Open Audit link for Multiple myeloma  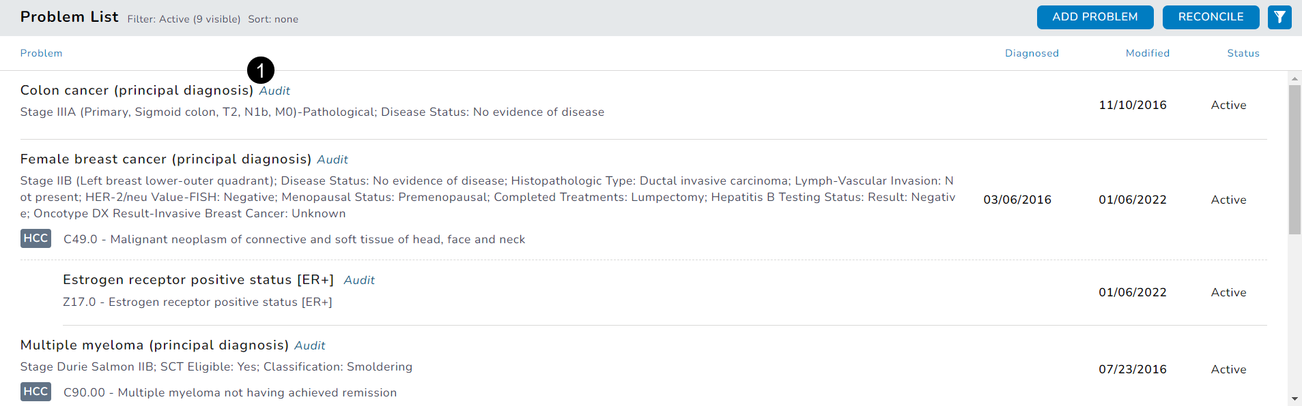pyautogui.click(x=309, y=345)
